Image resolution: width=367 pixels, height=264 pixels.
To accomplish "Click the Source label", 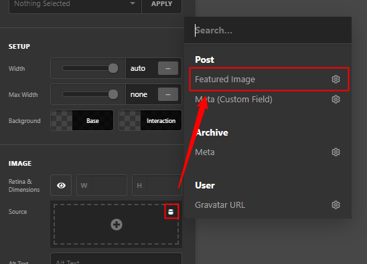I will click(x=18, y=212).
